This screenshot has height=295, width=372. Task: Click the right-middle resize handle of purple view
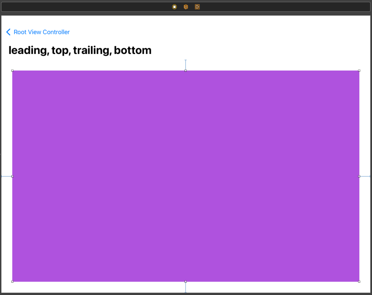(359, 176)
